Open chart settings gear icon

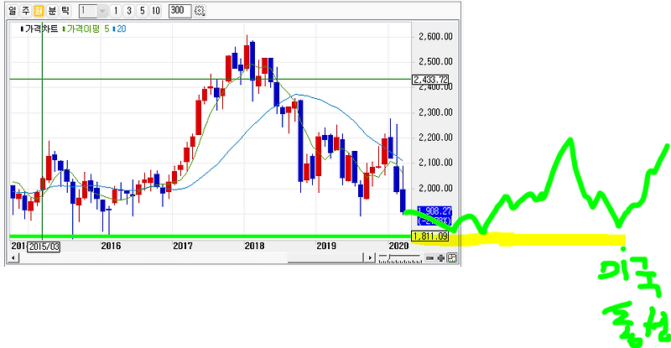click(x=200, y=11)
